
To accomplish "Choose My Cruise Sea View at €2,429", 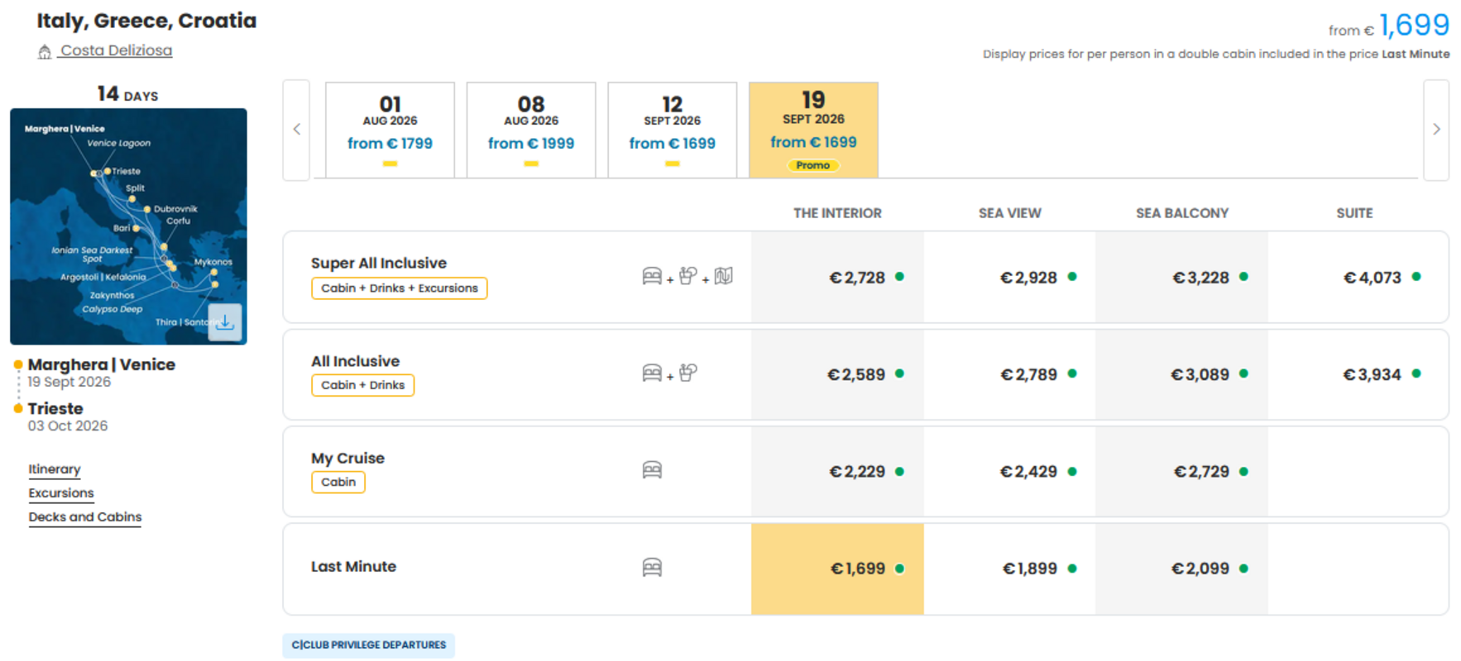I will coord(1009,472).
